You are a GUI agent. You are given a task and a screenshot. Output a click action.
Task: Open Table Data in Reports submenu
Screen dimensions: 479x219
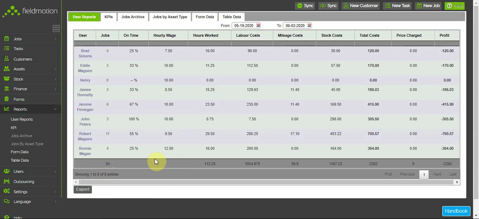(20, 160)
